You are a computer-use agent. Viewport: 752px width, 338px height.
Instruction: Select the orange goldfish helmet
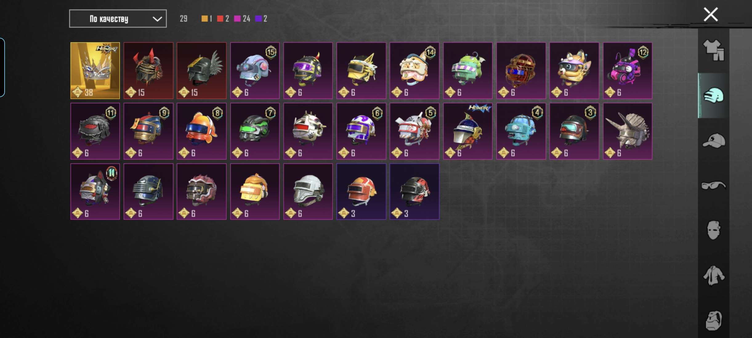(x=202, y=131)
